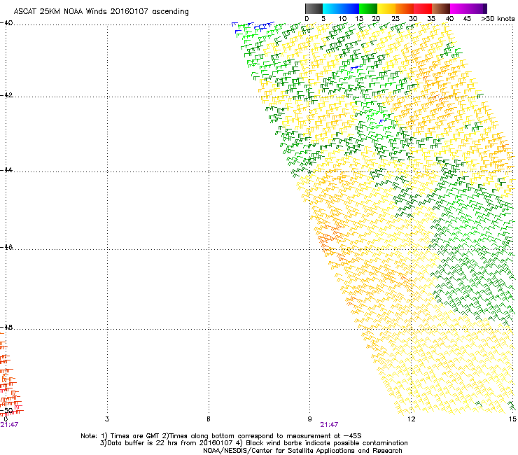Click the dark purple >50 knots swatch

(485, 8)
